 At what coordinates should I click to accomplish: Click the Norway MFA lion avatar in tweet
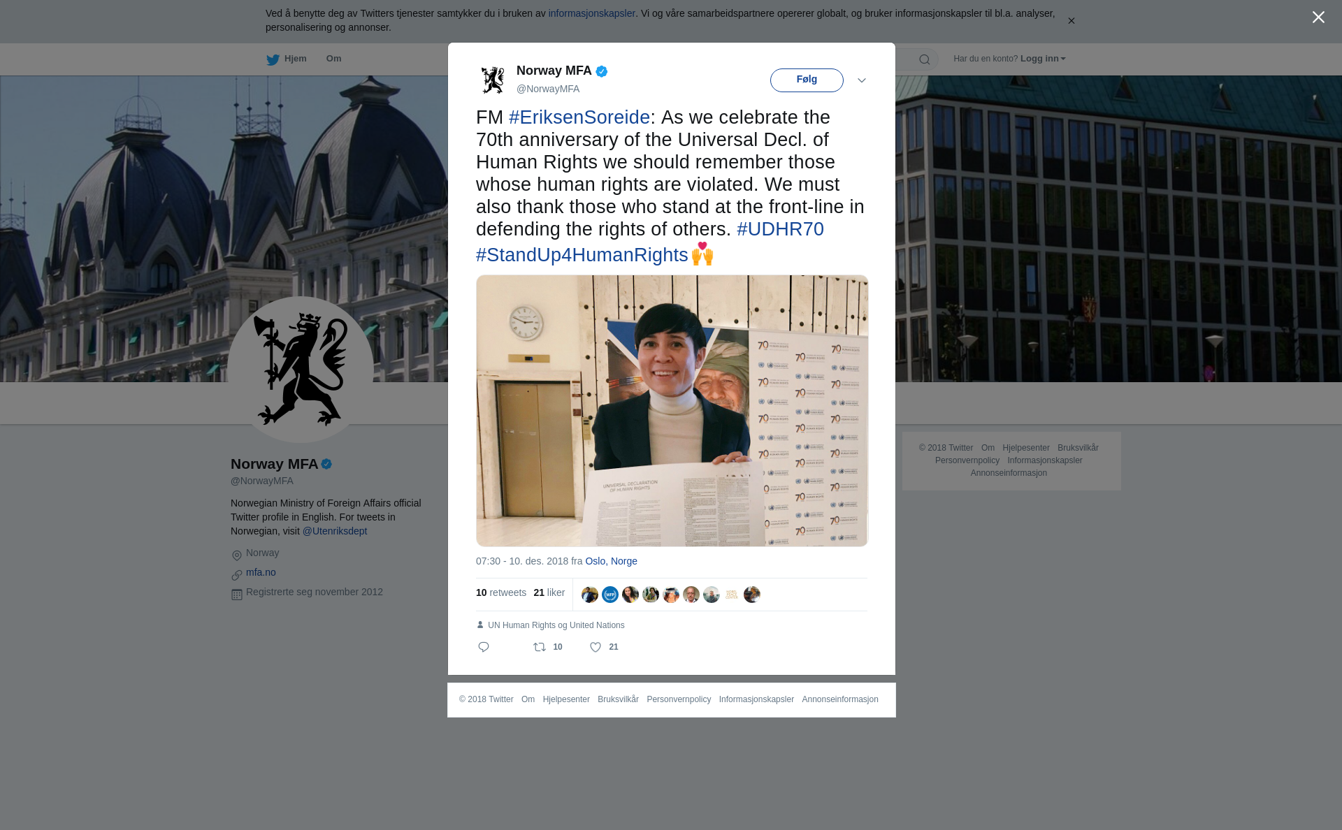tap(493, 80)
